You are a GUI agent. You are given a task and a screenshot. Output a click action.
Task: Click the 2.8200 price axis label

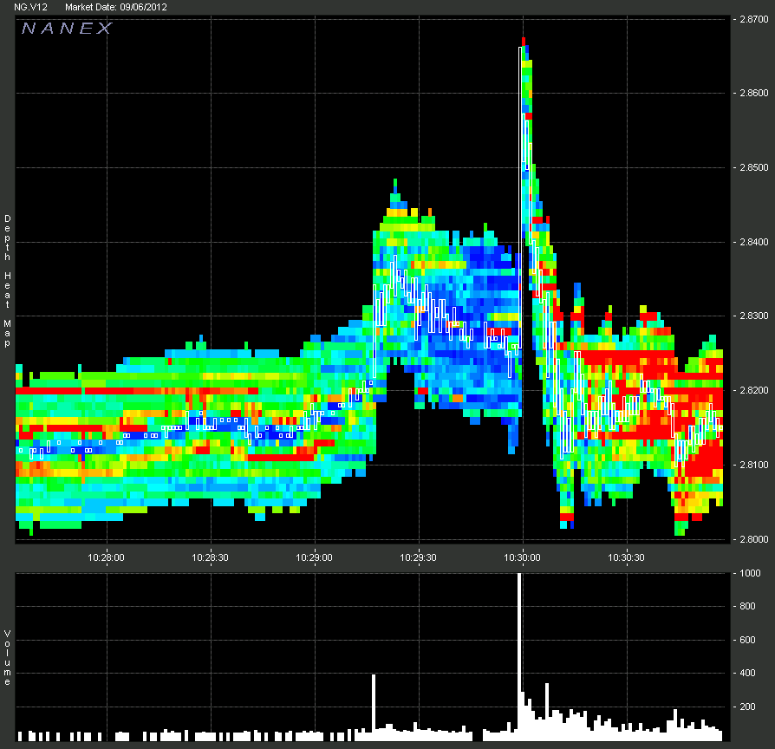[754, 390]
